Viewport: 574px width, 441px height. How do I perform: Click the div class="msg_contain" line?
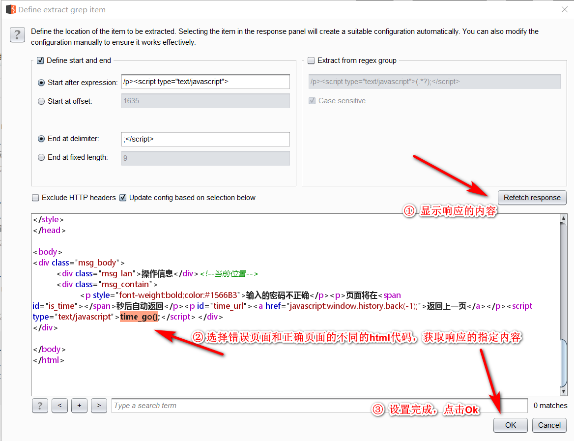pos(107,284)
